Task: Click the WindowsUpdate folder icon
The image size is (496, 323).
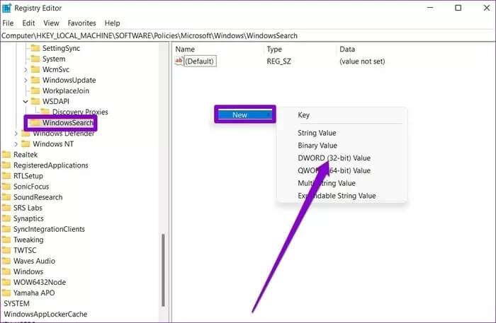Action: coord(35,80)
